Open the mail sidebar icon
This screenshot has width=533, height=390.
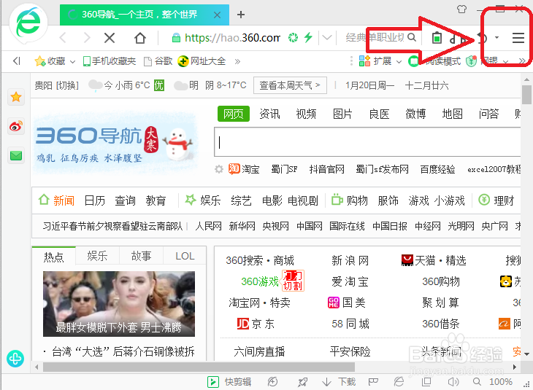click(x=16, y=156)
